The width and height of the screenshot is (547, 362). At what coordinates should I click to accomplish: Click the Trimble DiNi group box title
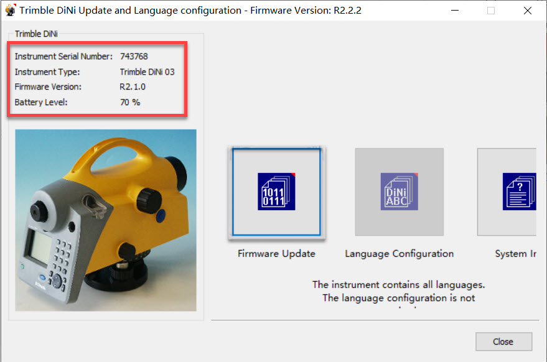point(36,34)
